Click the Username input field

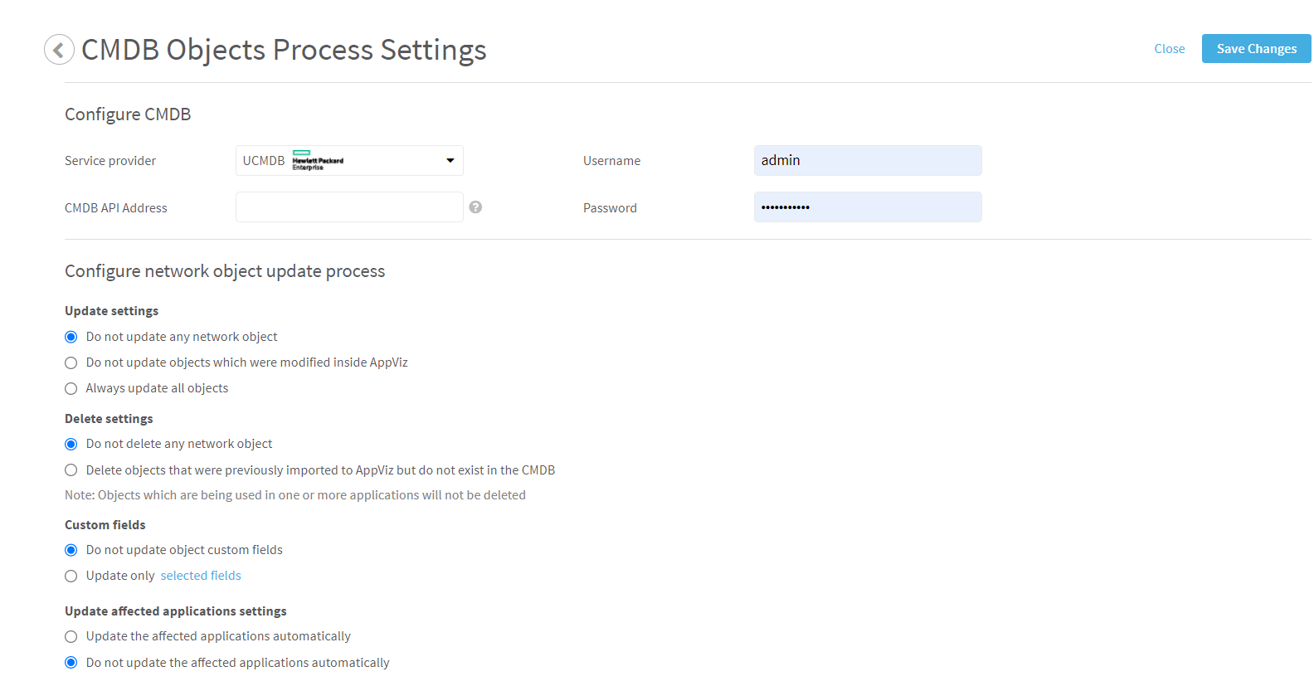[x=867, y=161]
